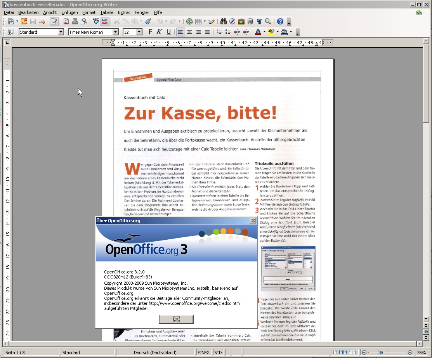432x358 pixels.
Task: Open the Extras menu
Action: [124, 12]
